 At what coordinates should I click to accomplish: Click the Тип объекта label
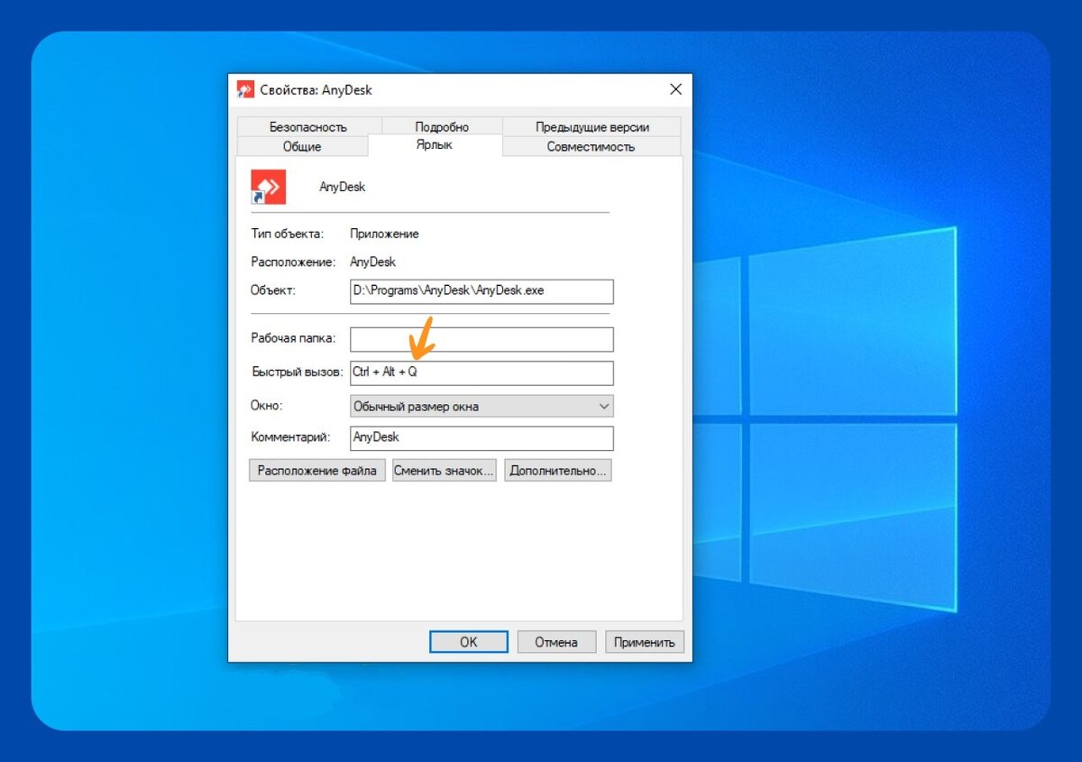coord(287,234)
